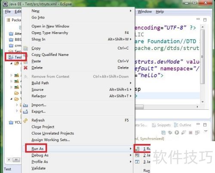Click the editor horizontal scrollbar right arrow
The image size is (215, 173).
[197, 107]
